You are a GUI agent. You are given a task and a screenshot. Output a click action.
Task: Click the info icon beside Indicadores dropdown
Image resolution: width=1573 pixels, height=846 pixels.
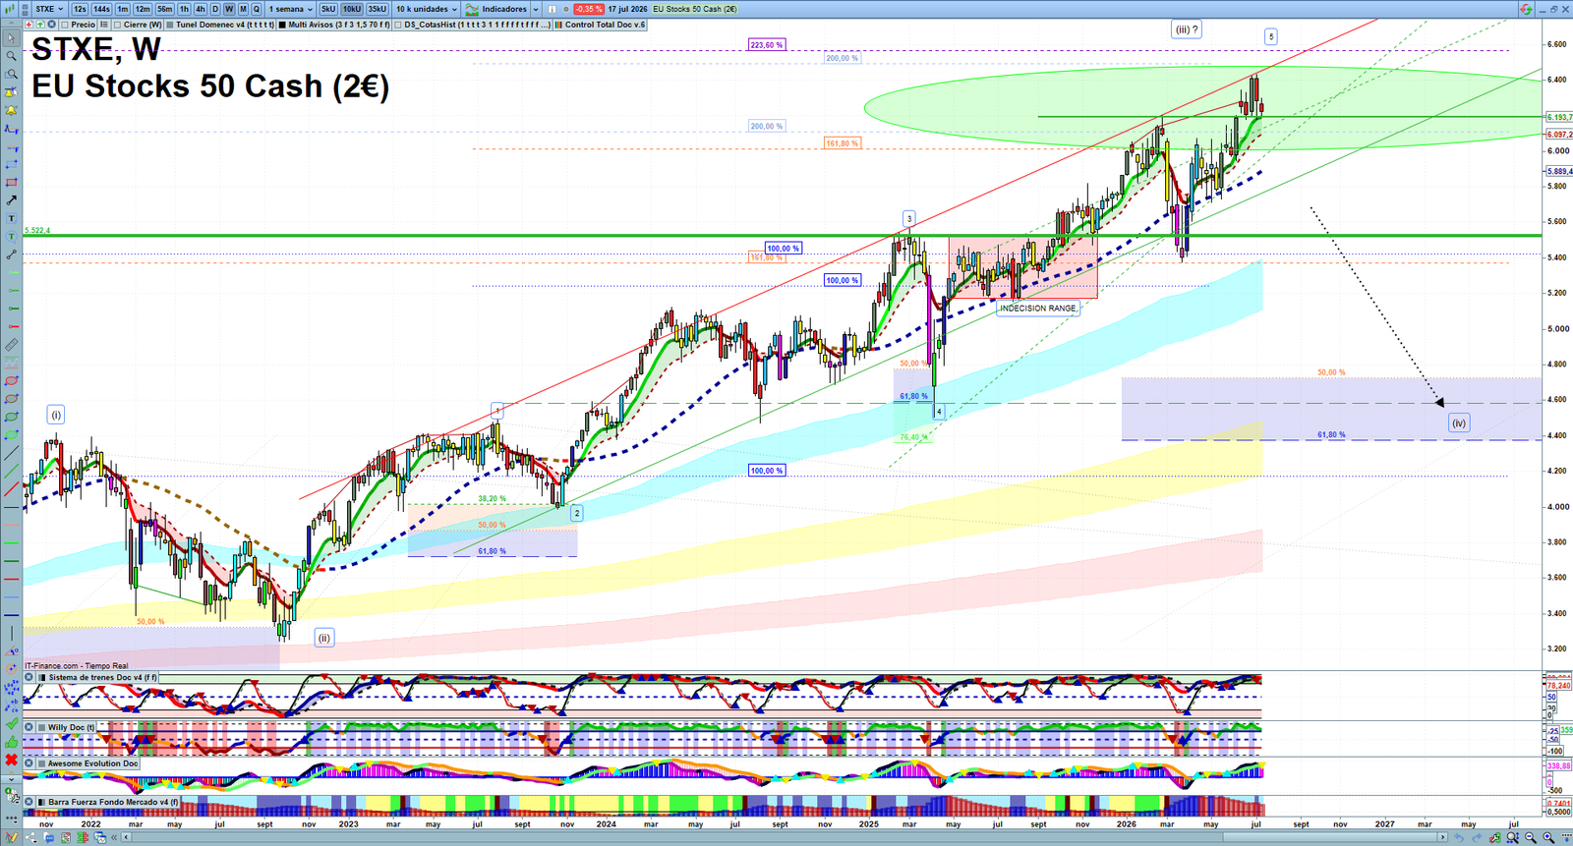pos(553,9)
